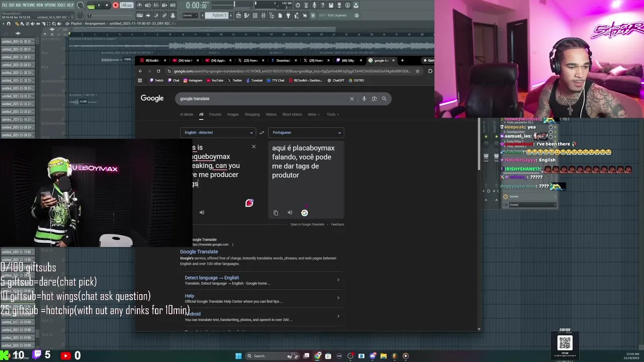Viewport: 644px width, 362px height.
Task: Click Feedback link under translator
Action: (338, 224)
